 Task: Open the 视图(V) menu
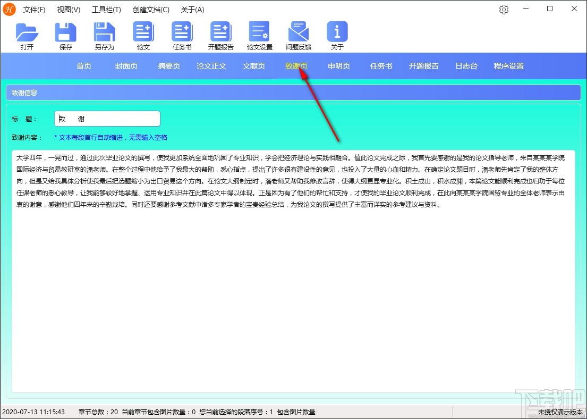[x=68, y=9]
